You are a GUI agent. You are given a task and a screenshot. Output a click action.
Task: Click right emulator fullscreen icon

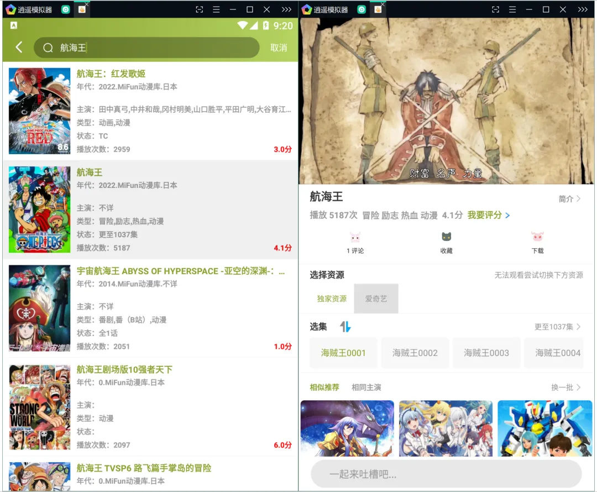(495, 9)
